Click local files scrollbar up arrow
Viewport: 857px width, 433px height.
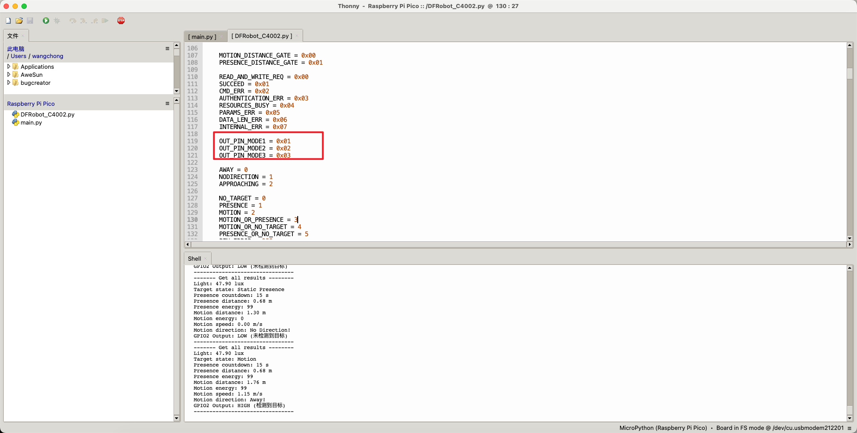pos(177,45)
